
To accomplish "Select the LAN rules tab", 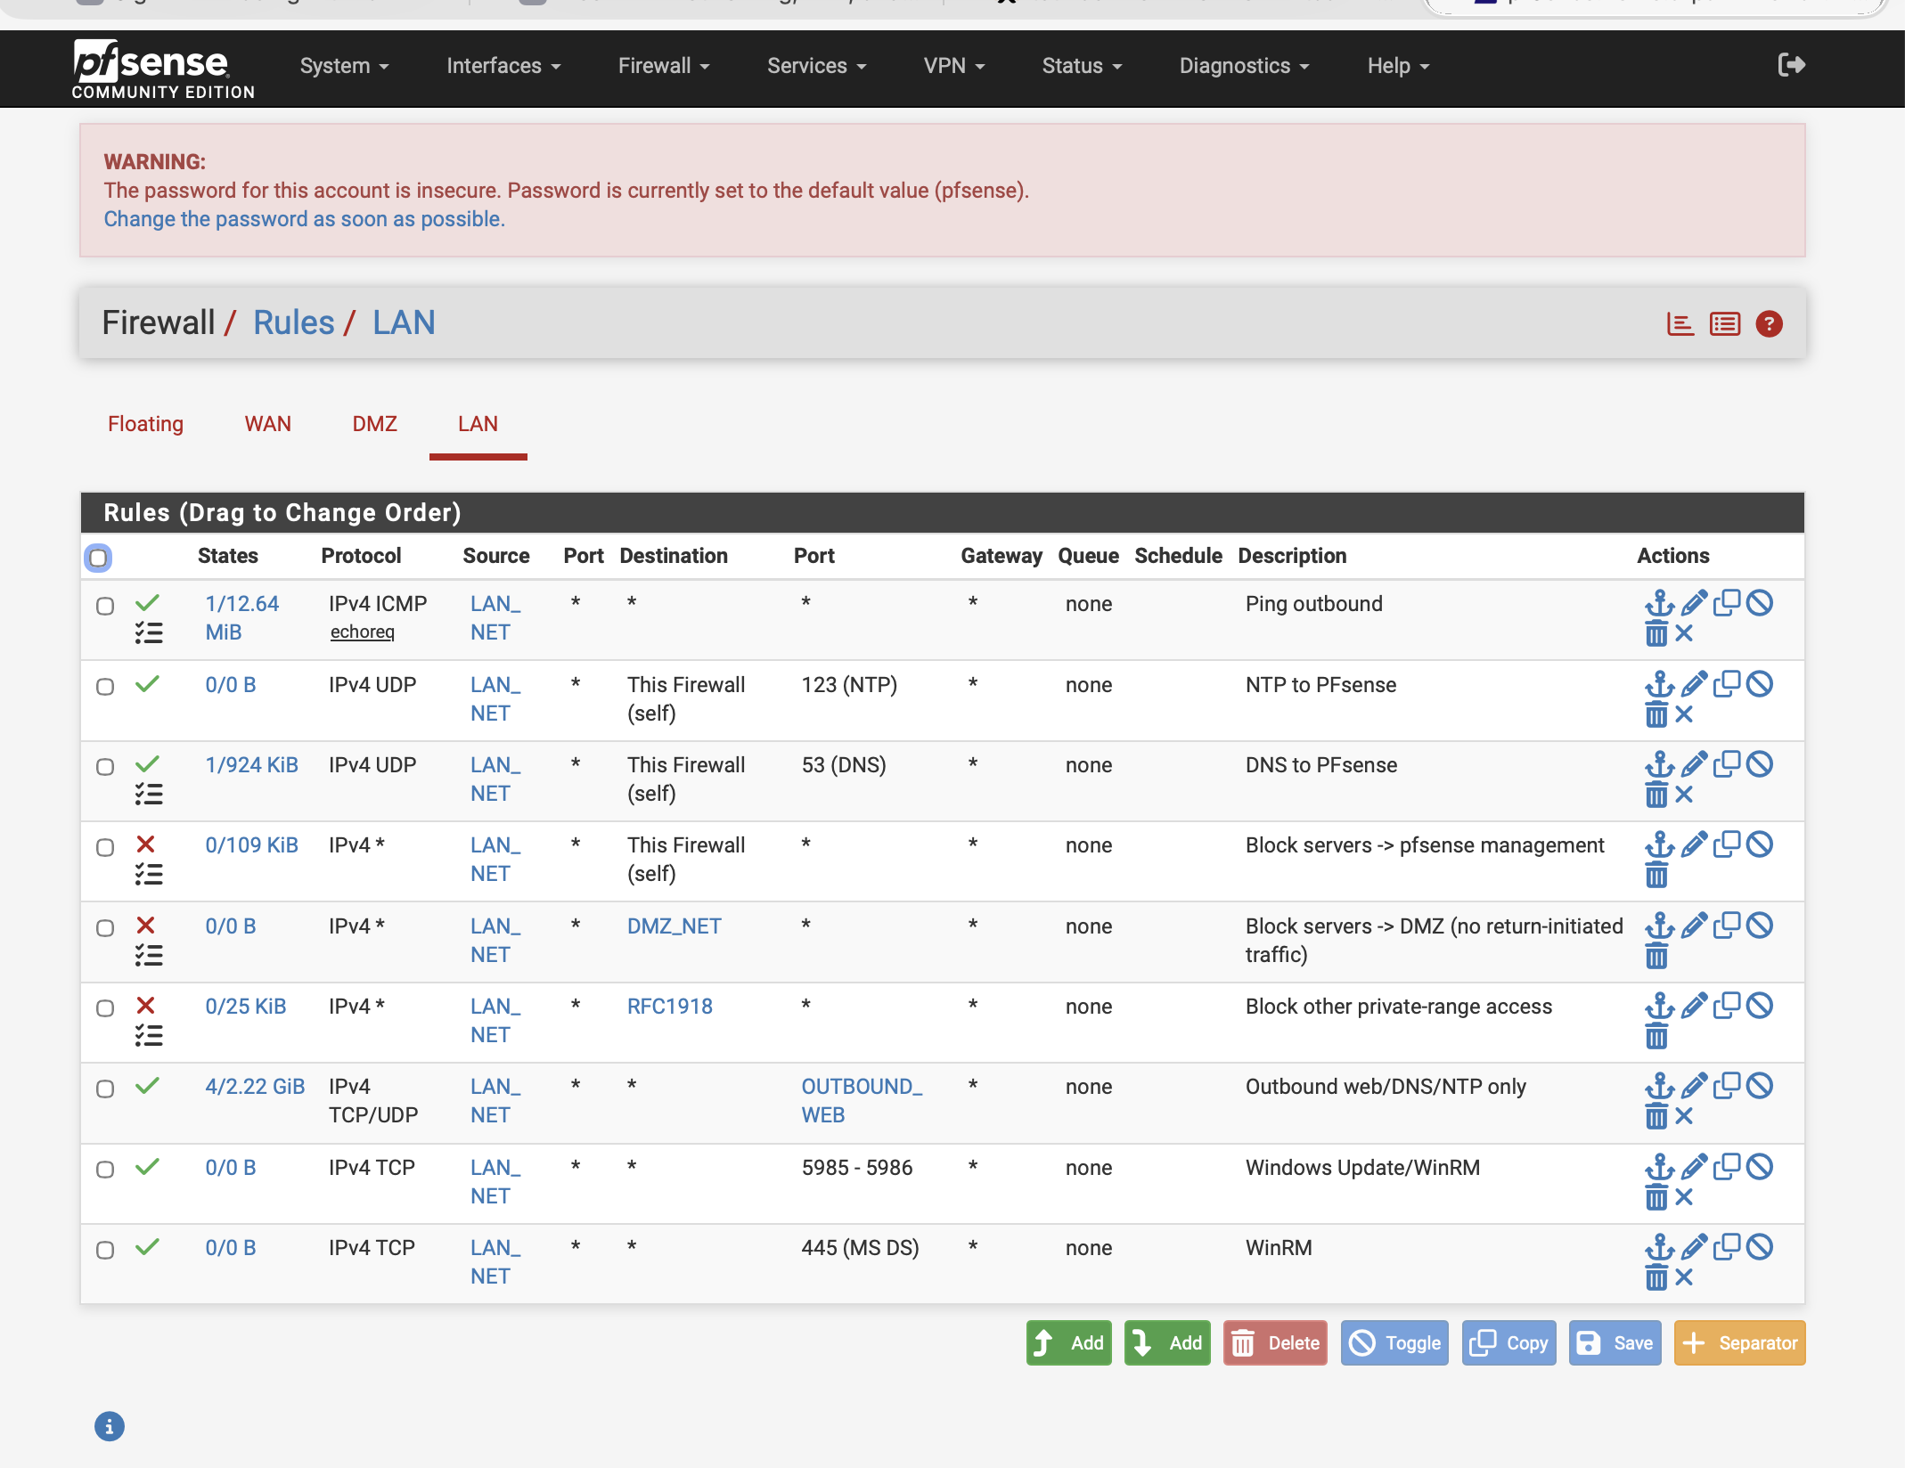I will click(x=478, y=424).
